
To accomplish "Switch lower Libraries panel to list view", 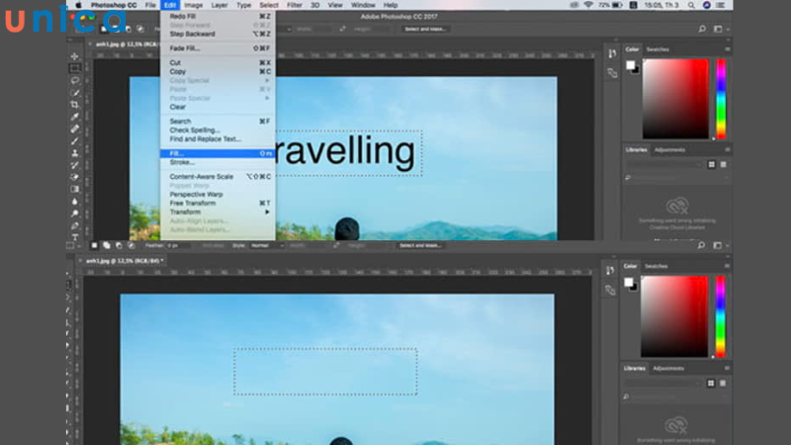I will (x=723, y=384).
